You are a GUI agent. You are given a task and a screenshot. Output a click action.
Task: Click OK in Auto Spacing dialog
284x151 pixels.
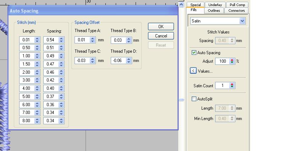[x=161, y=27]
